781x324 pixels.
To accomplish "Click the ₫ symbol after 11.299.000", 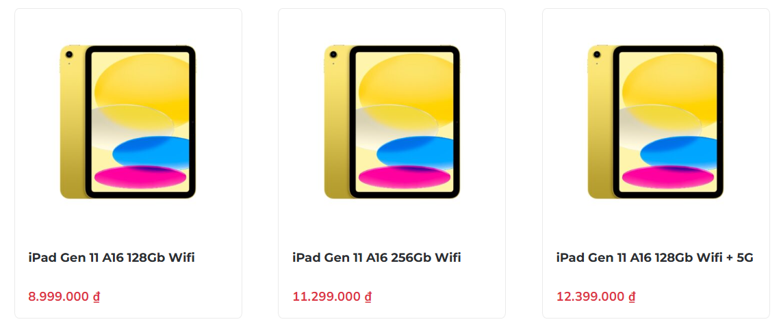I will 368,297.
